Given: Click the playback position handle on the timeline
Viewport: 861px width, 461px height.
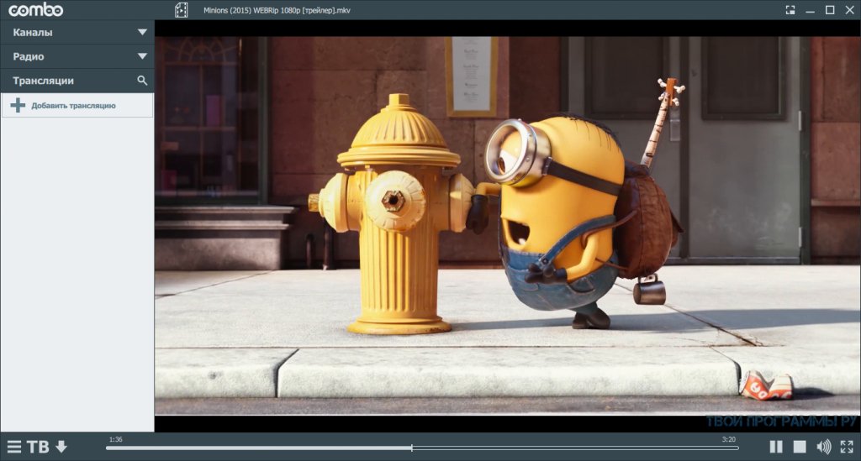Looking at the screenshot, I should click(412, 448).
